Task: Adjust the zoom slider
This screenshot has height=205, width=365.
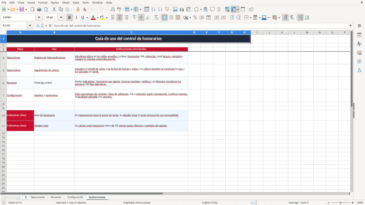Action: pyautogui.click(x=340, y=203)
